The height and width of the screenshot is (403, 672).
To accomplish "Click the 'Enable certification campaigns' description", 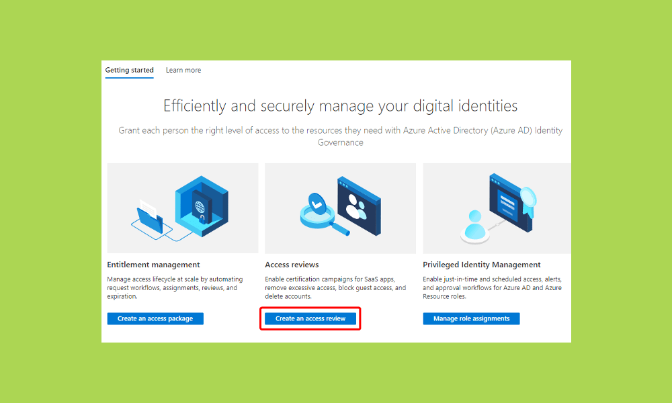I will pyautogui.click(x=335, y=287).
